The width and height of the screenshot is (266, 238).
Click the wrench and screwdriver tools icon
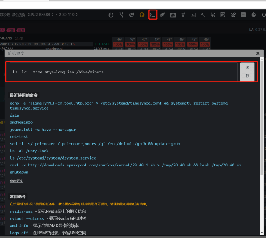233,15
